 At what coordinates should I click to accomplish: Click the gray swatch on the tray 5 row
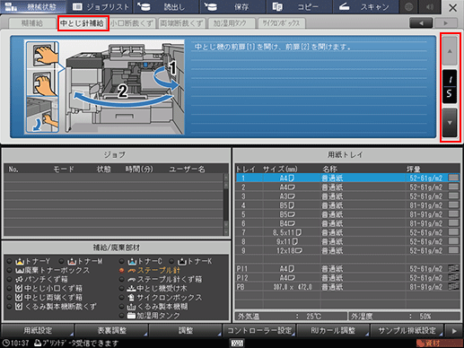pyautogui.click(x=454, y=213)
